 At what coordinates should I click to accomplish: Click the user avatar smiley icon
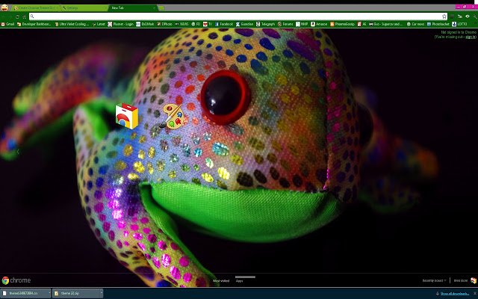[4, 7]
